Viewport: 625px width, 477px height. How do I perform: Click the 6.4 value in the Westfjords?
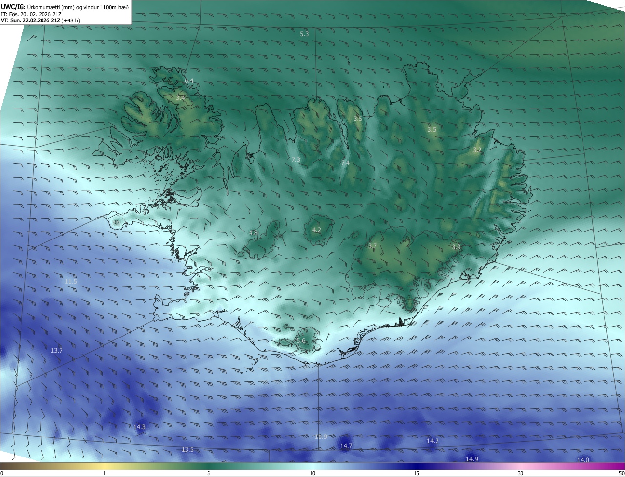click(189, 80)
